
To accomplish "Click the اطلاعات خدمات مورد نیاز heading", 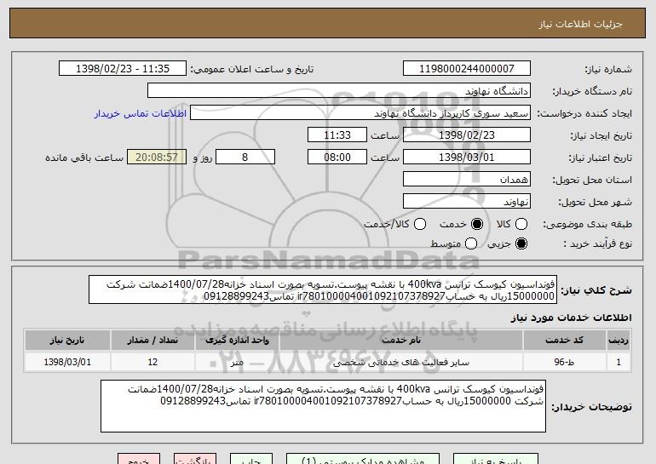I will coord(571,318).
